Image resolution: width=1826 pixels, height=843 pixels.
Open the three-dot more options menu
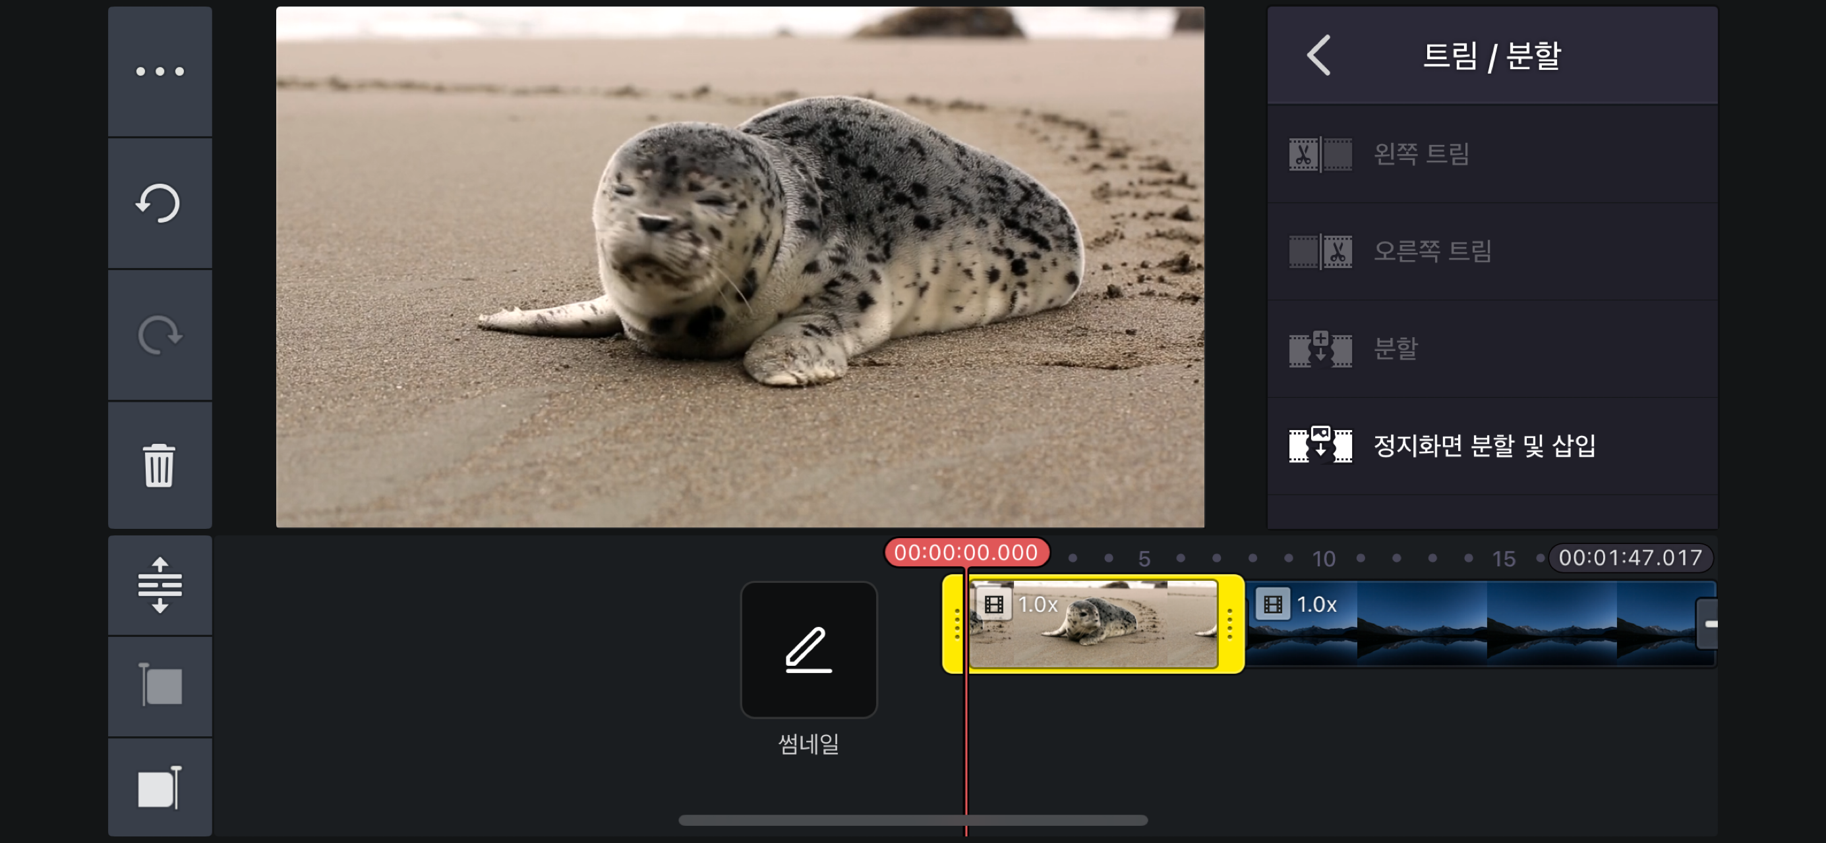(x=160, y=71)
